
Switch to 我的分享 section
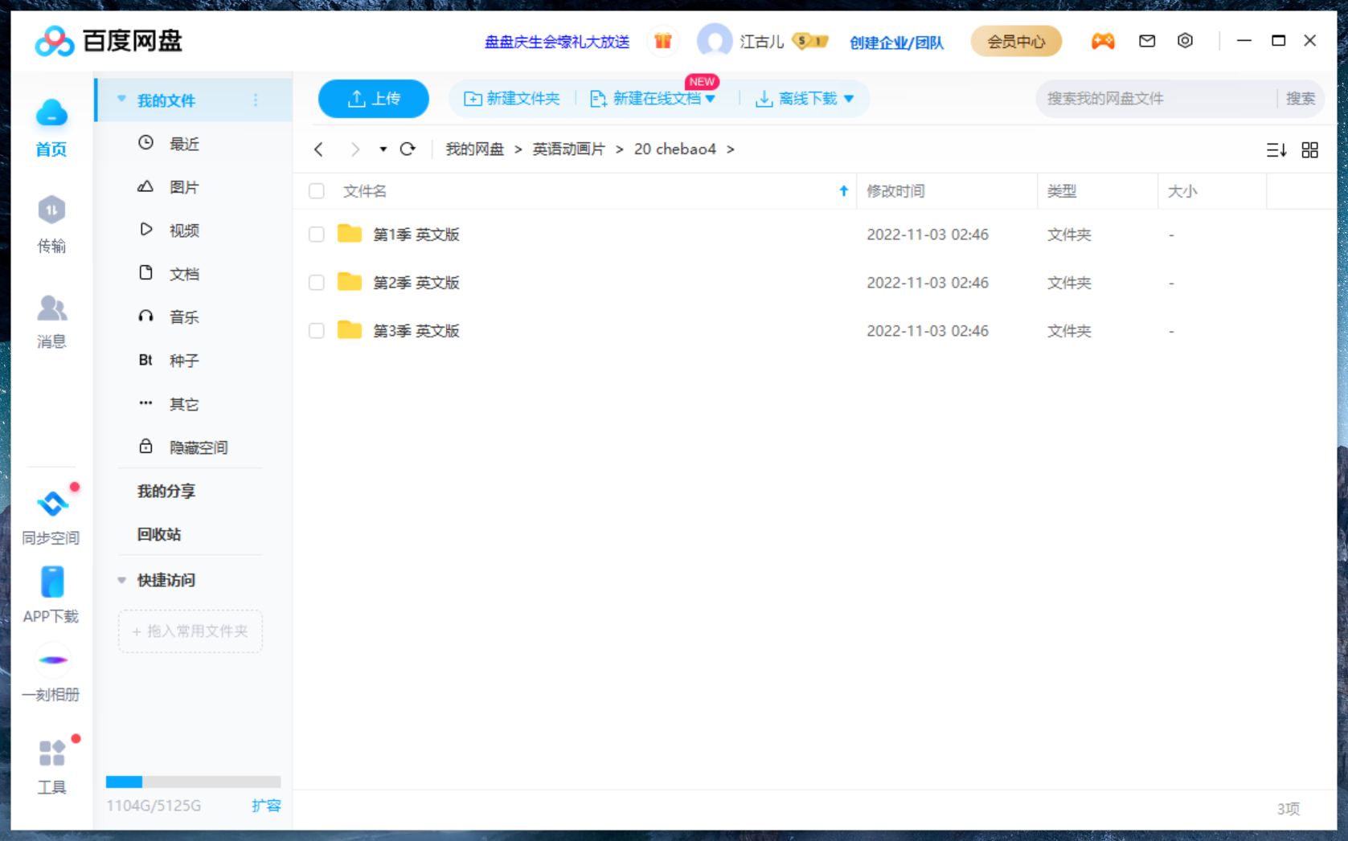(166, 491)
